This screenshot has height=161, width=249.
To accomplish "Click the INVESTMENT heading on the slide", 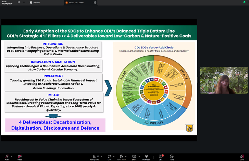I will (x=53, y=76).
